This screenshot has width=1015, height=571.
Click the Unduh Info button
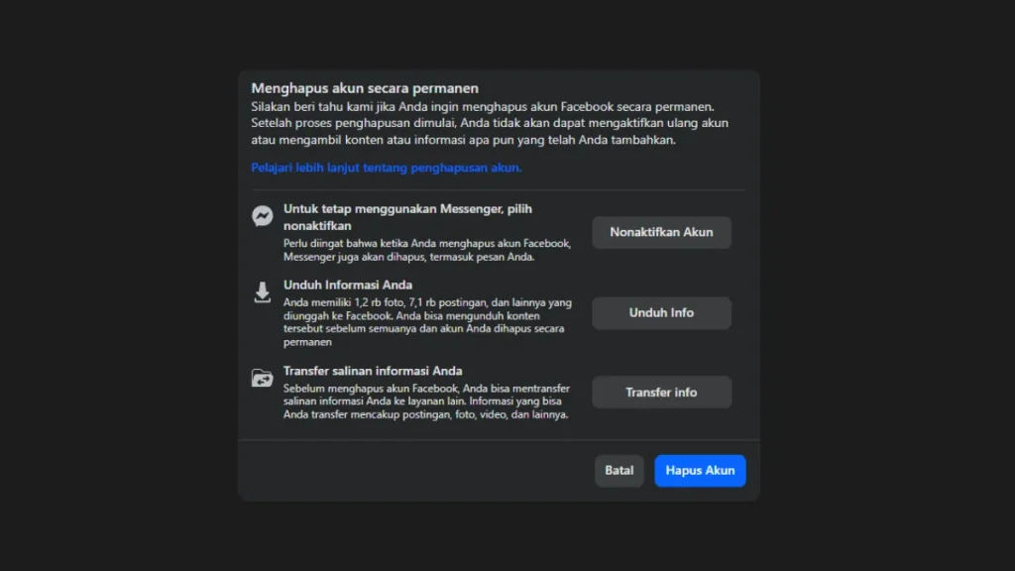661,312
